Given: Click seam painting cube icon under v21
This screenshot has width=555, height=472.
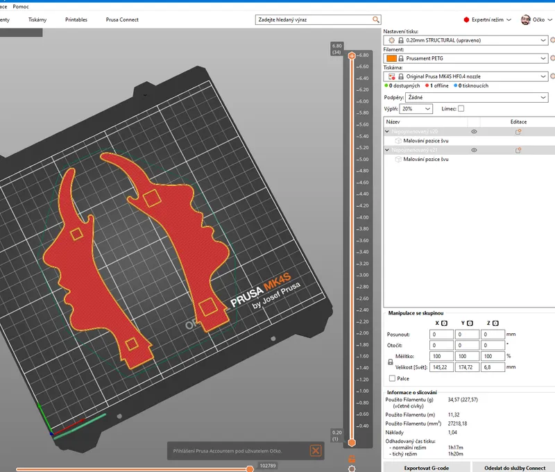Looking at the screenshot, I should click(x=398, y=160).
